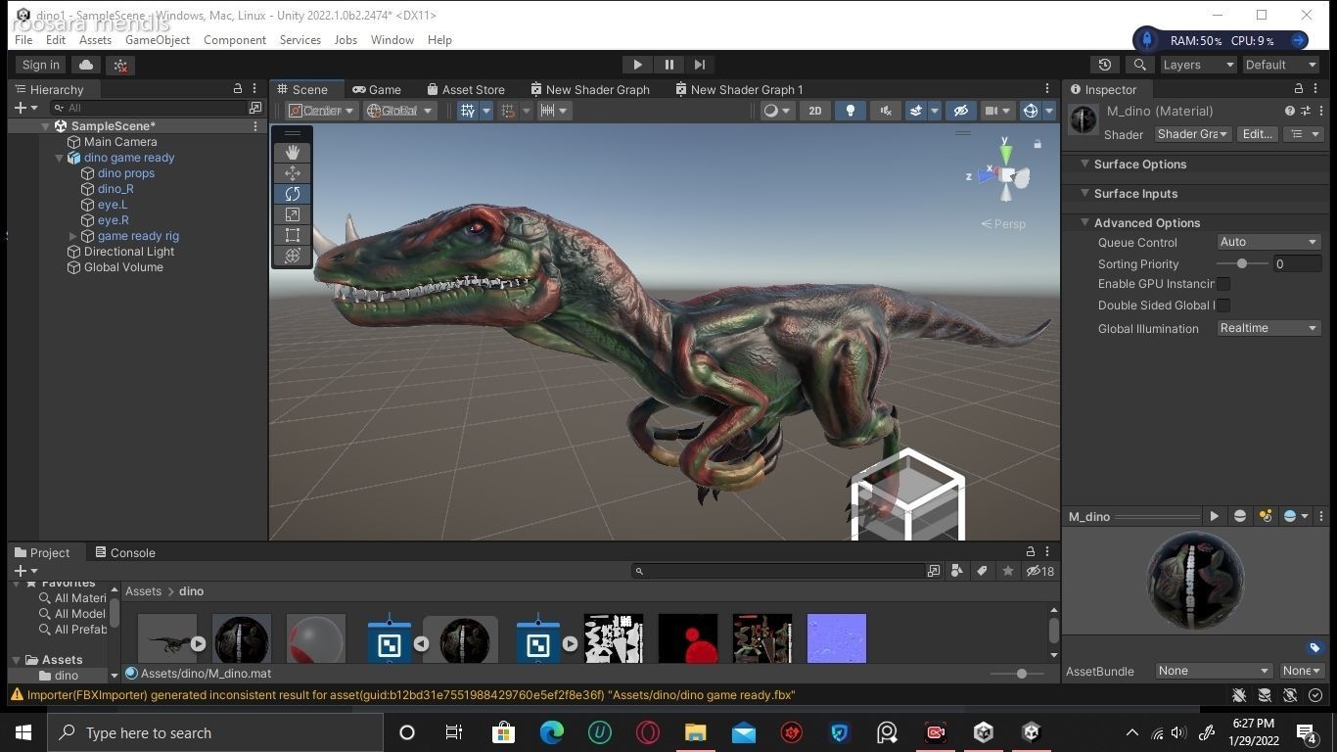Open the Global Illumination Realtime dropdown
Screen dimensions: 1337x752
(x=1268, y=328)
